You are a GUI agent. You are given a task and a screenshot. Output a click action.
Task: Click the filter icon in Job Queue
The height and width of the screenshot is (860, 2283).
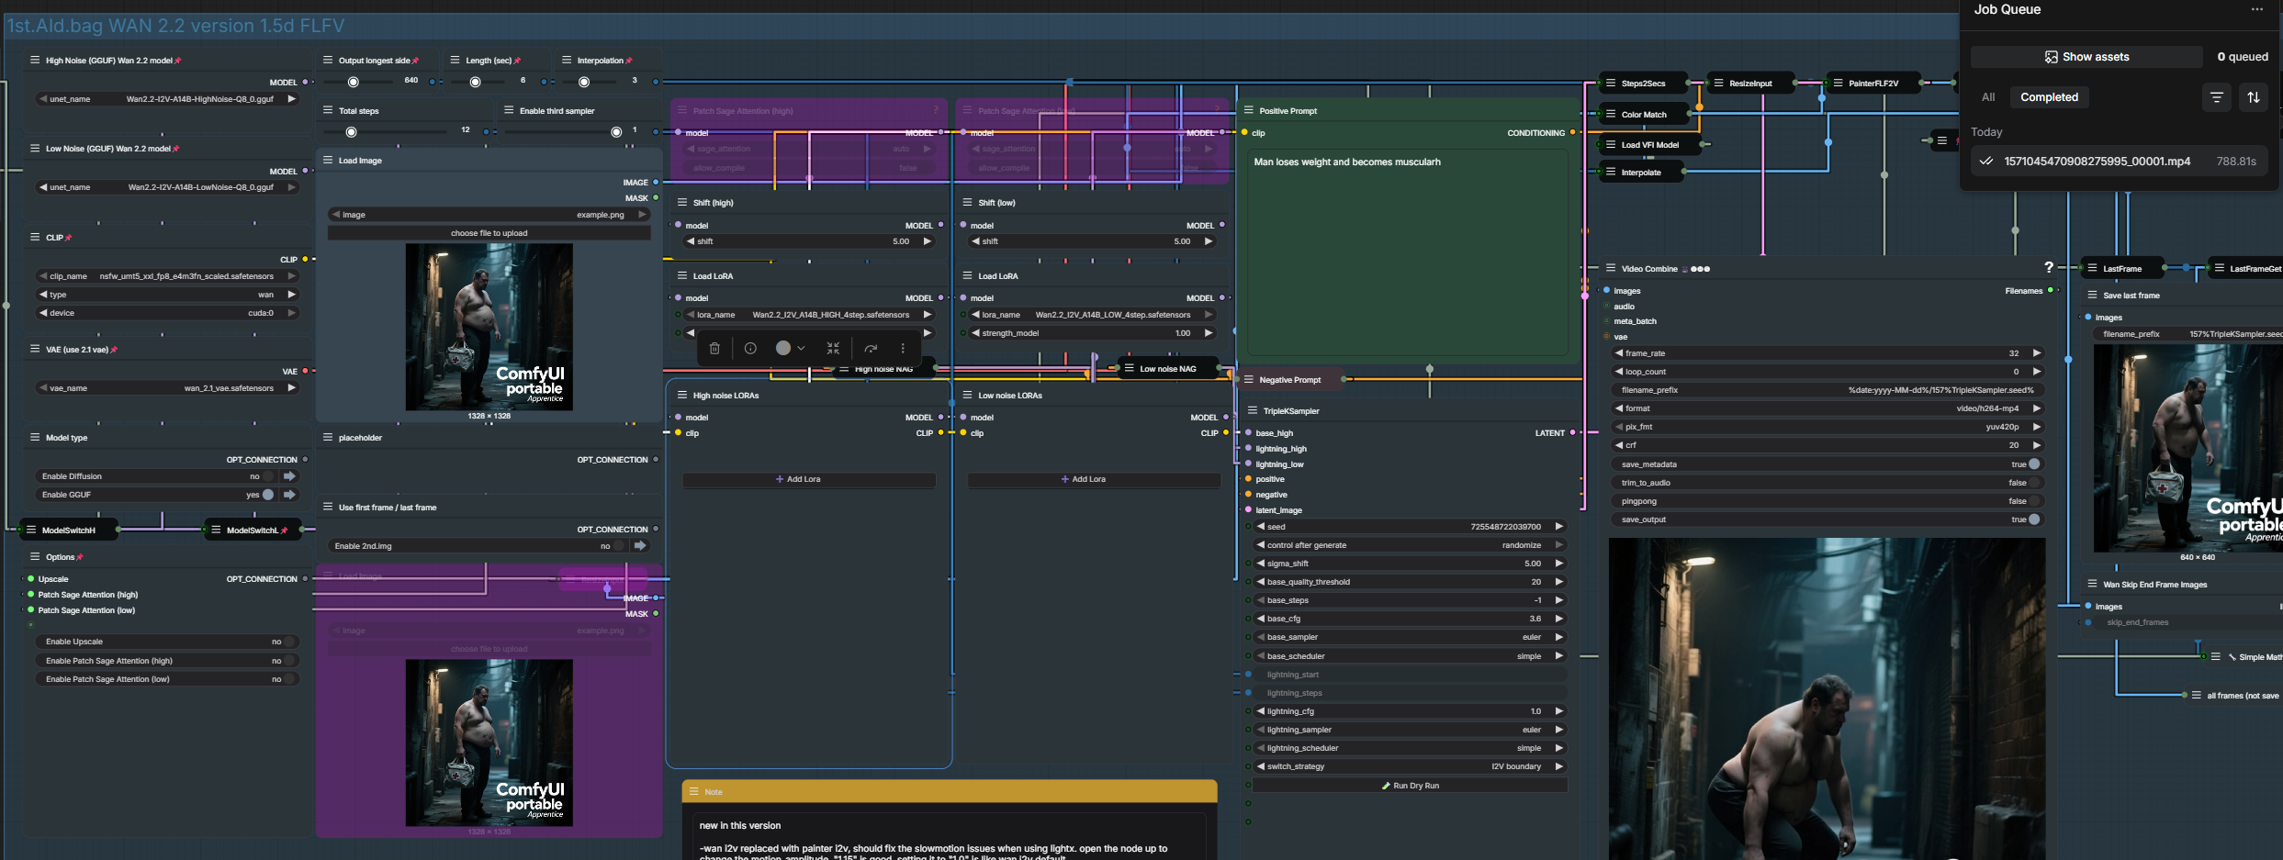(2216, 97)
